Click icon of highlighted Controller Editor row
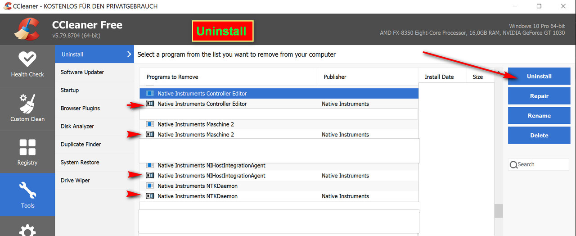 [150, 94]
